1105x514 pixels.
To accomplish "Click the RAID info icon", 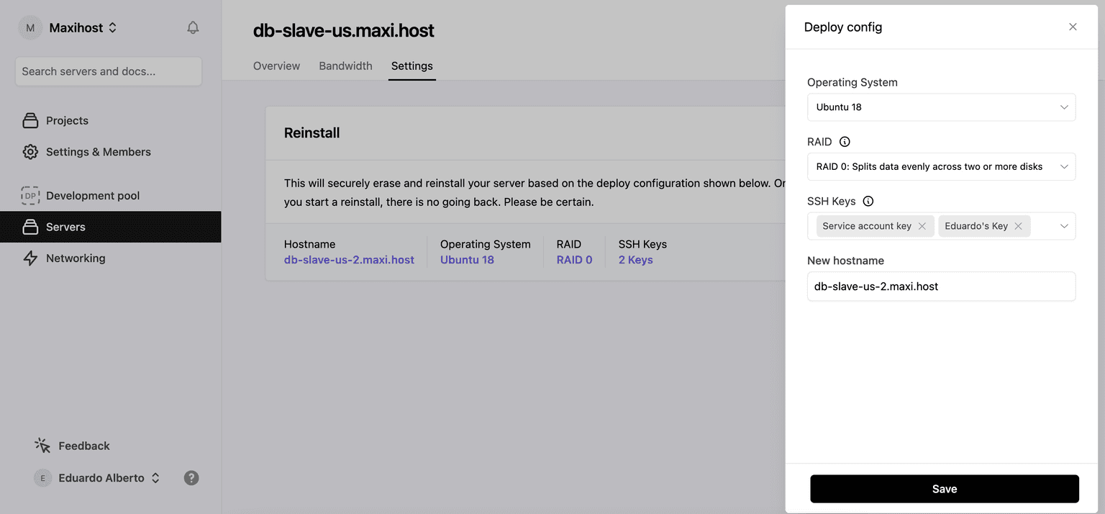I will pos(845,142).
